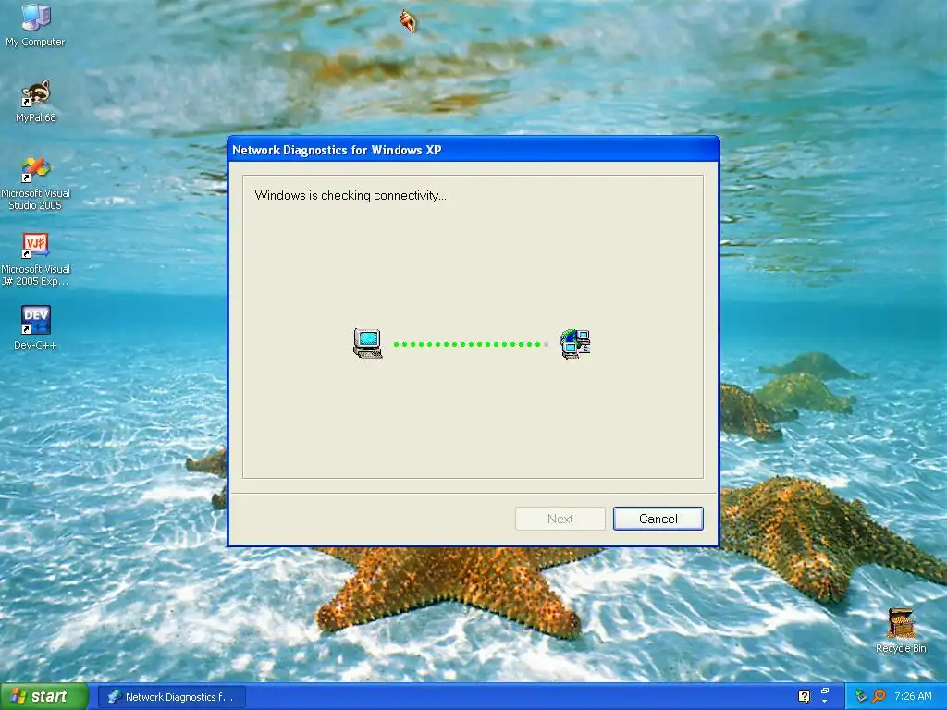The width and height of the screenshot is (947, 710).
Task: Select the Recycle Bin treasure chest icon
Action: (x=901, y=630)
